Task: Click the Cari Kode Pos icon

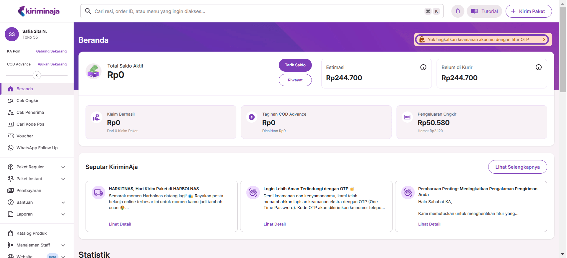Action: (11, 124)
